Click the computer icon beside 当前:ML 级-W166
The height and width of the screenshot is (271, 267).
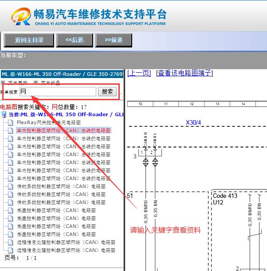[4, 114]
